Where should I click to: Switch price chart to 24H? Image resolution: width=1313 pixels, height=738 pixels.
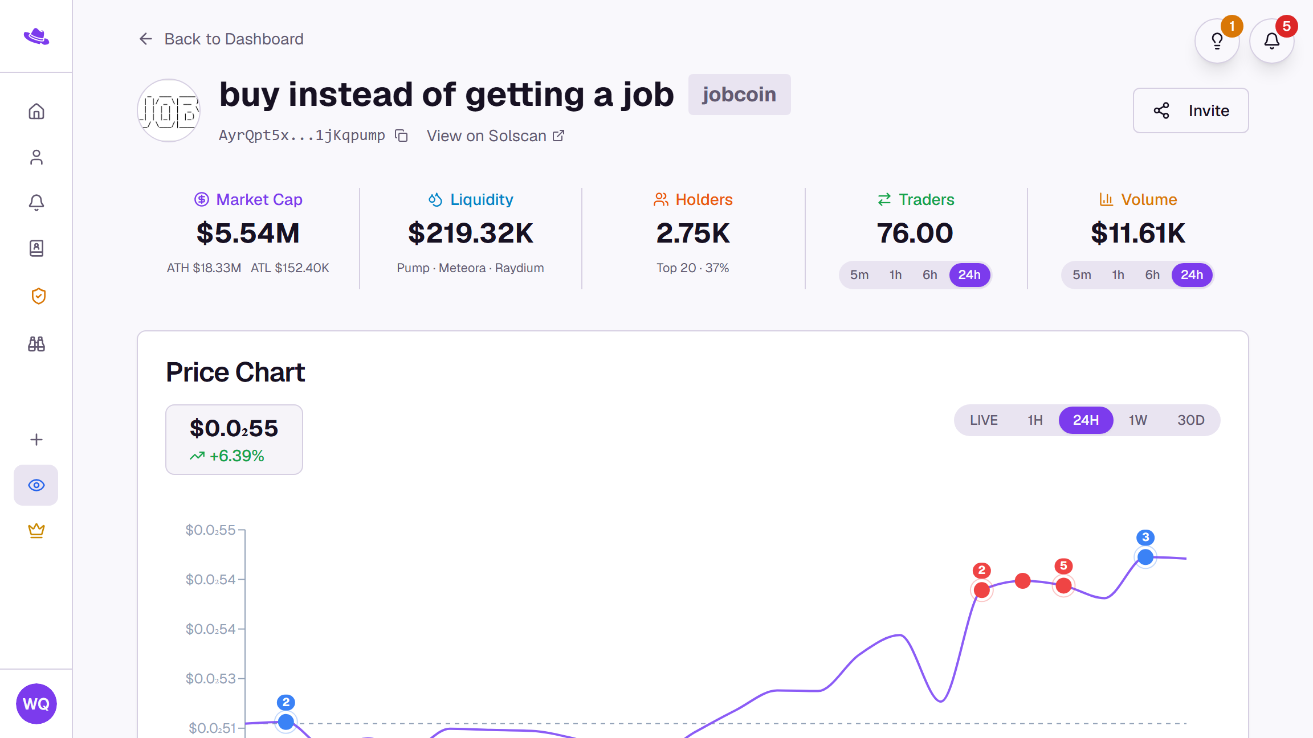(1086, 420)
